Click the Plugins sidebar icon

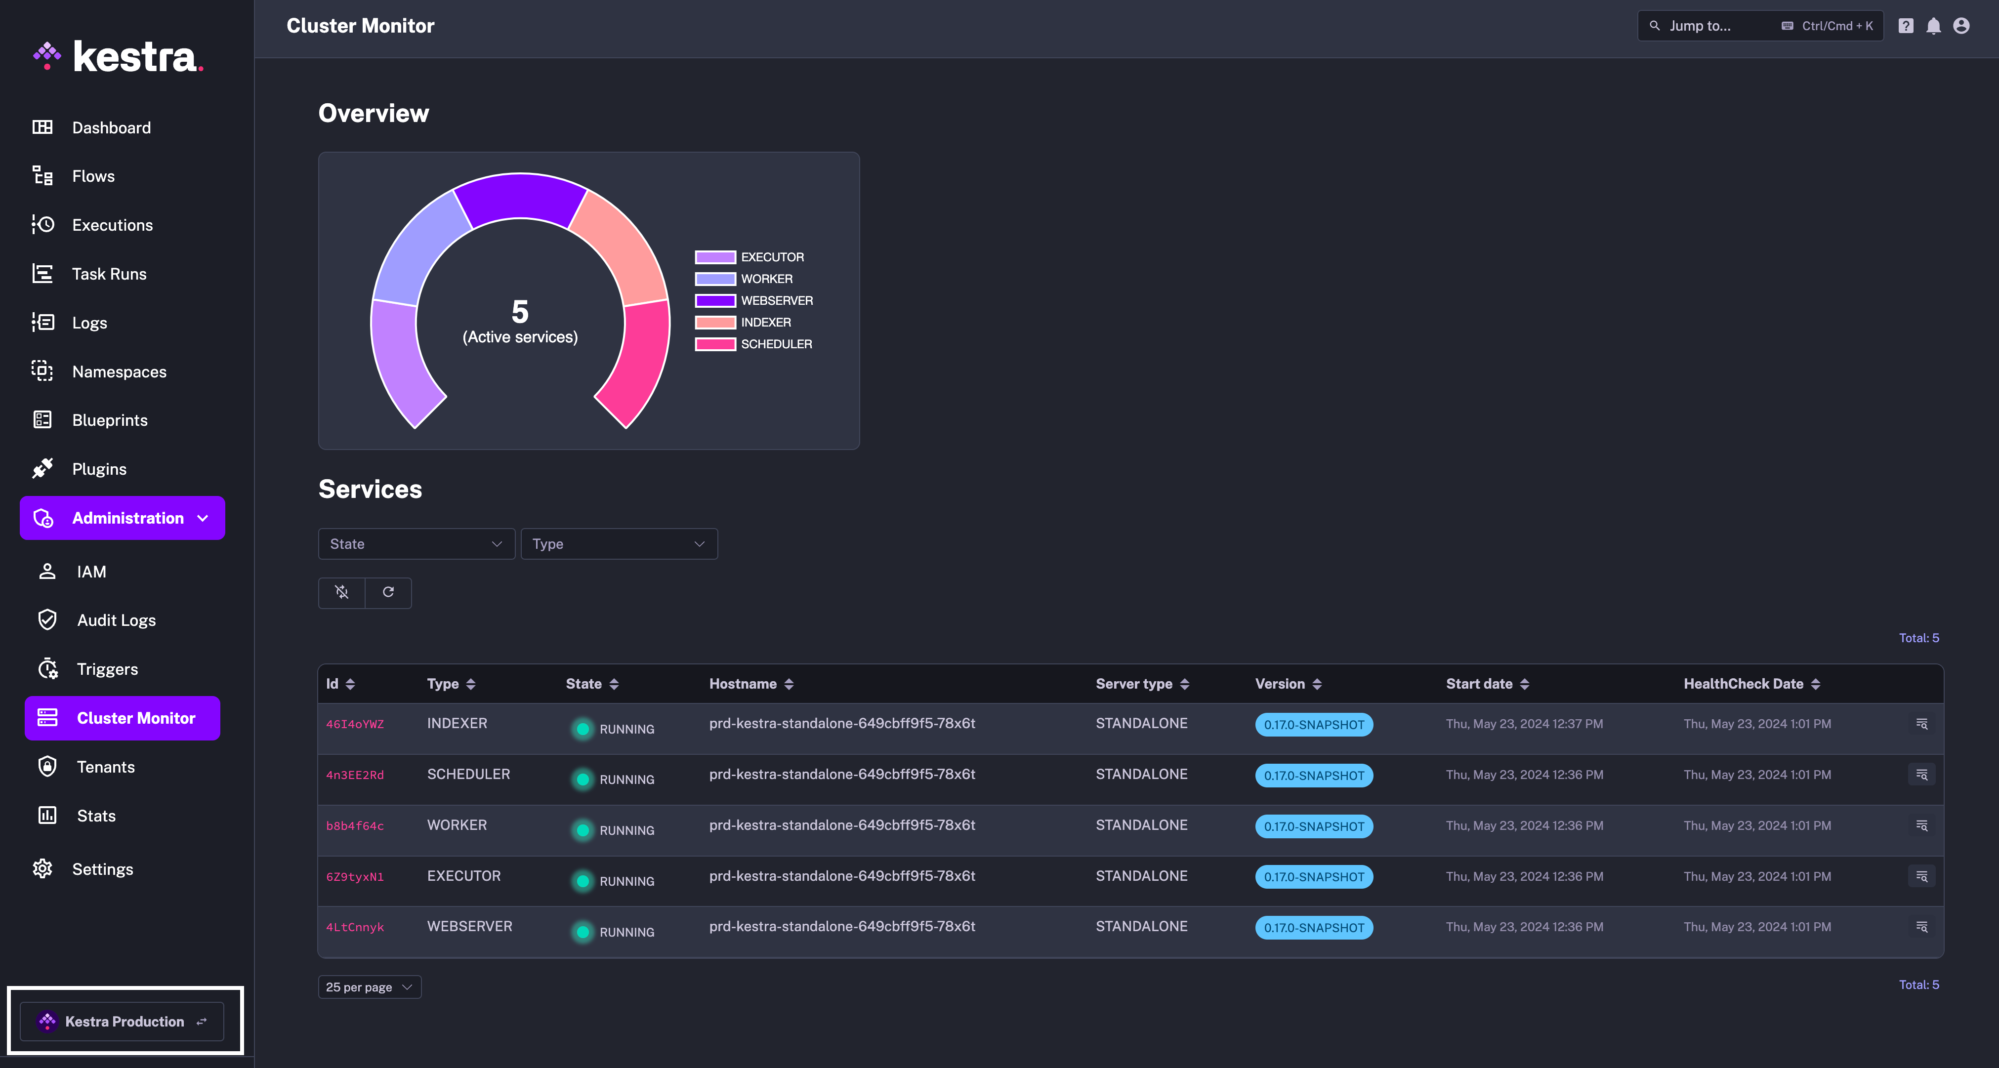[42, 468]
